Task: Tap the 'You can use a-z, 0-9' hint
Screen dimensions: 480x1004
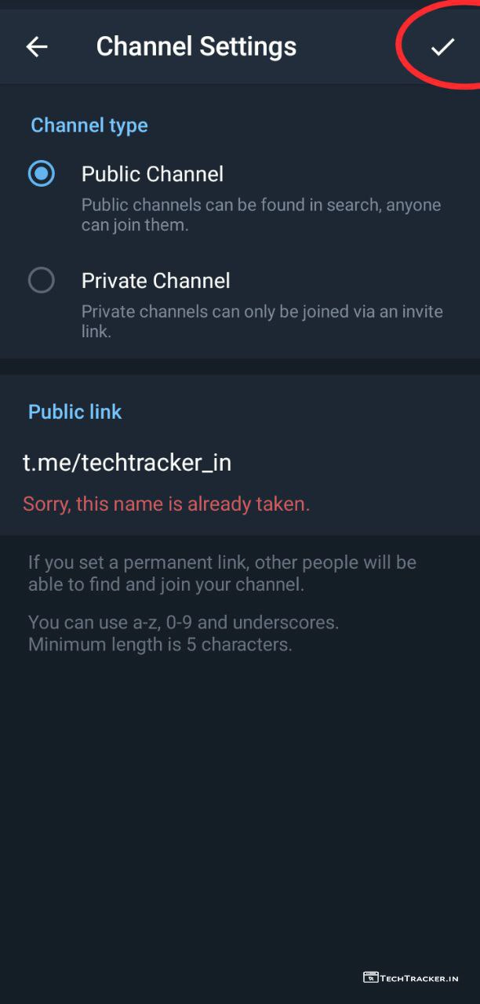Action: (x=184, y=623)
